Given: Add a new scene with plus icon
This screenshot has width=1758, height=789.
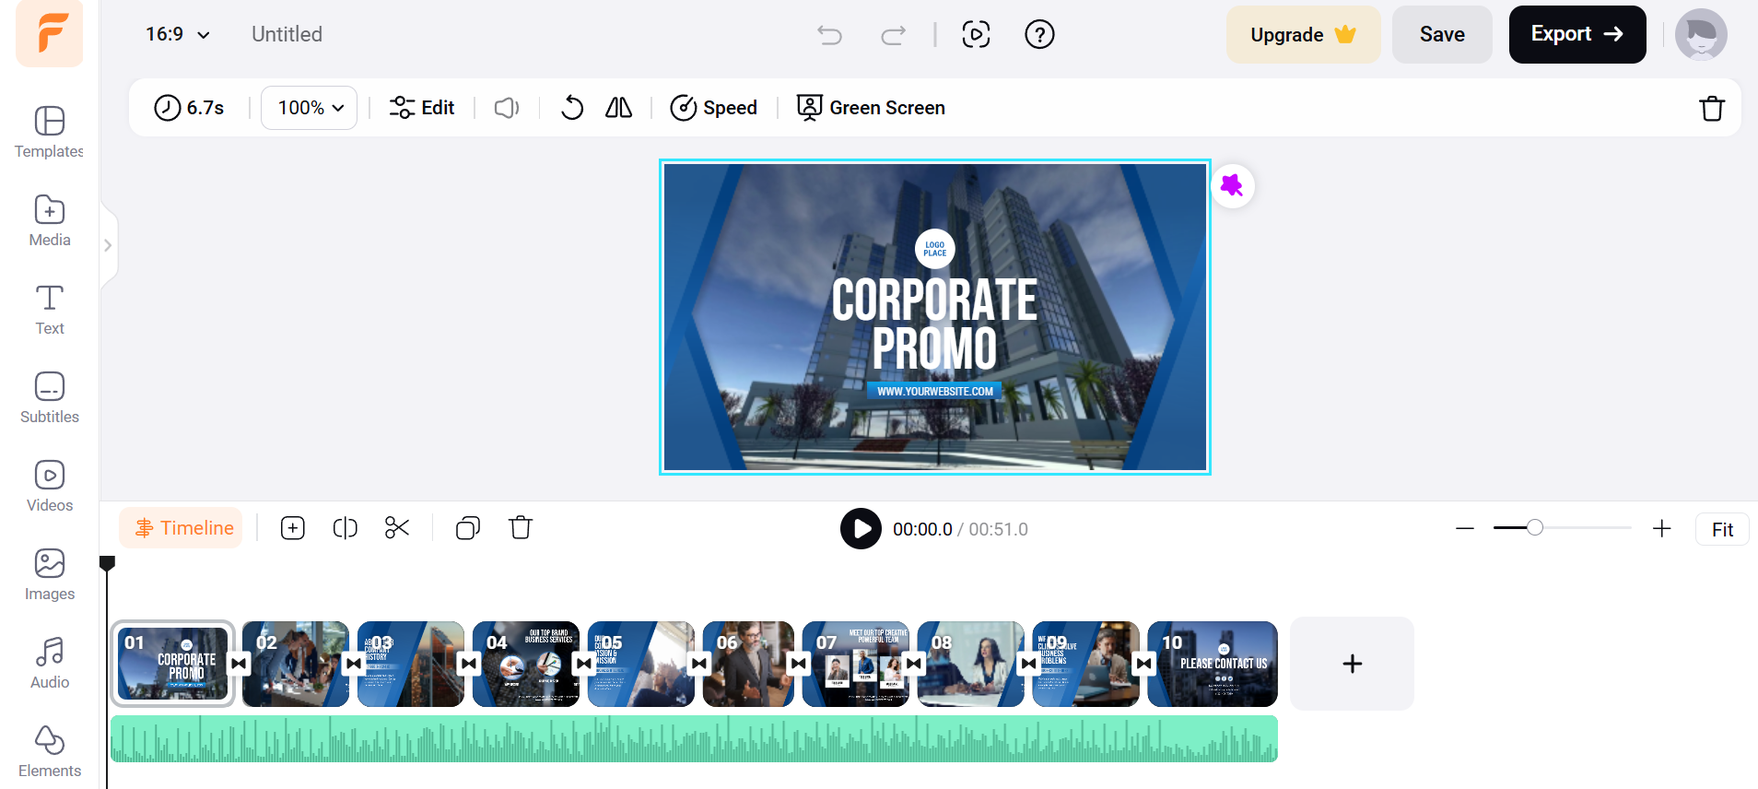Looking at the screenshot, I should 293,528.
